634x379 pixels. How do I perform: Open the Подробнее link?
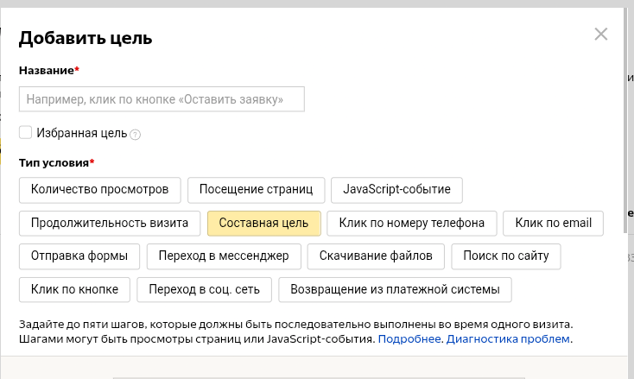tap(409, 339)
